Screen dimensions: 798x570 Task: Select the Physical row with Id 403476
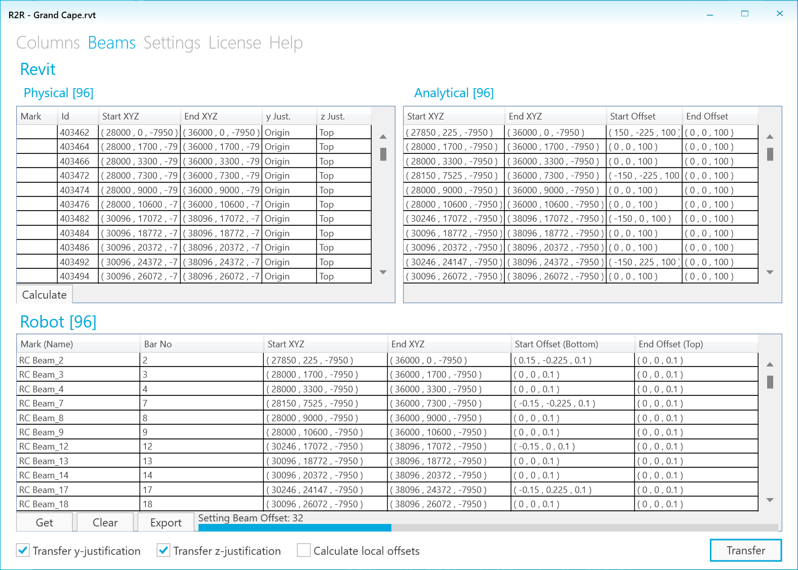tap(194, 204)
